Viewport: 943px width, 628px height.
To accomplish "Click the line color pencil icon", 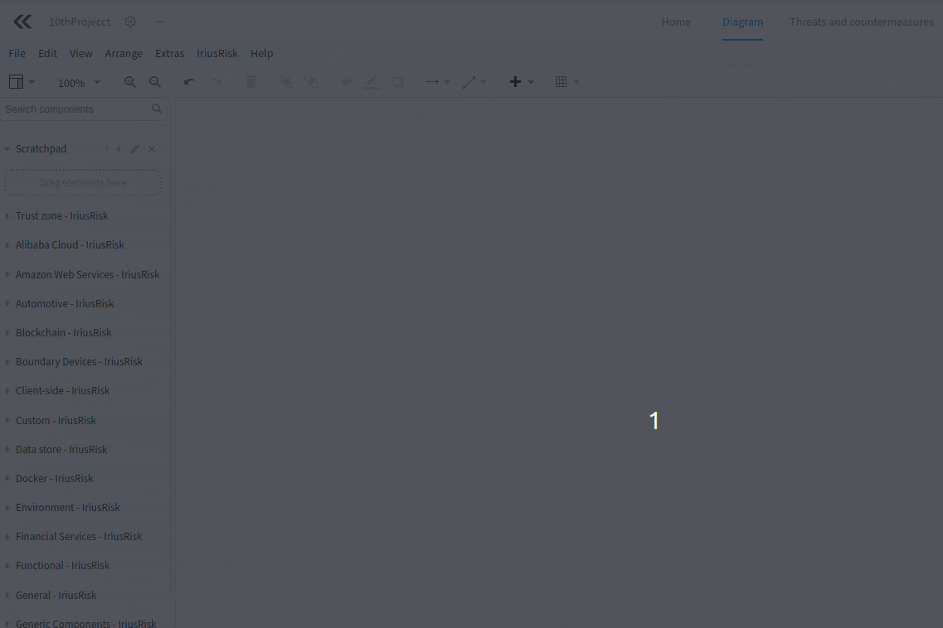I will click(372, 82).
